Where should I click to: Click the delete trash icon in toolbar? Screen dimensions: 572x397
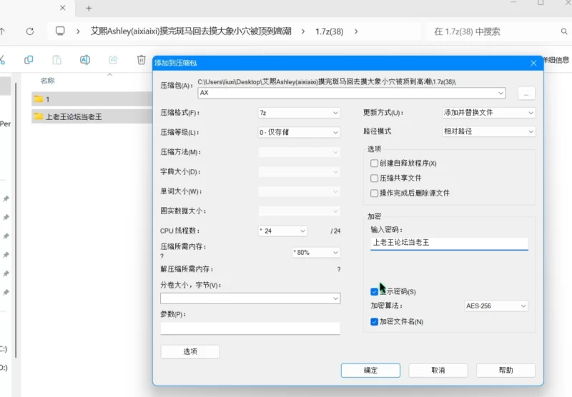tap(142, 60)
